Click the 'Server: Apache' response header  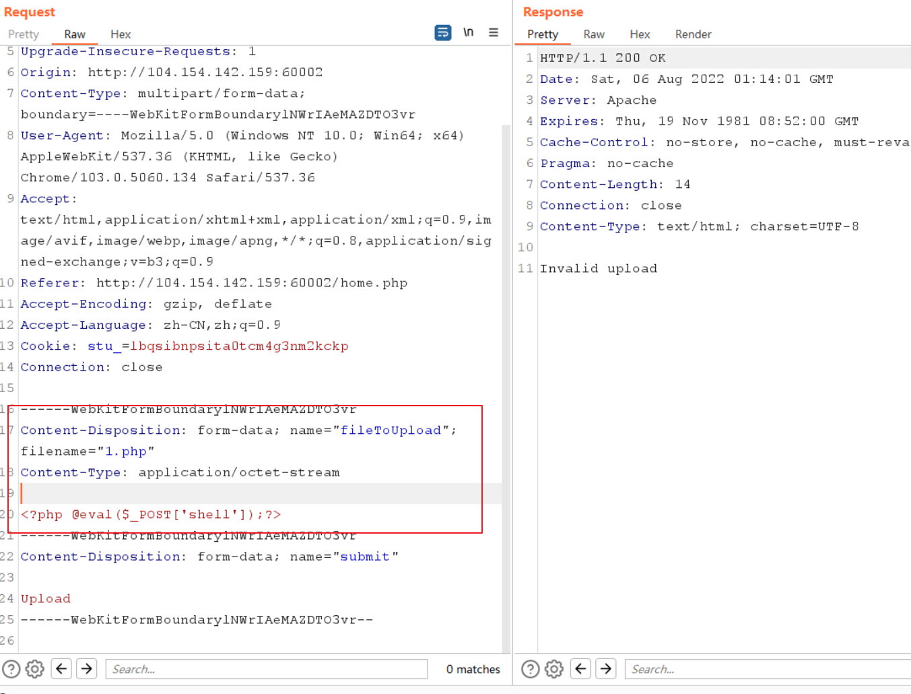click(599, 100)
